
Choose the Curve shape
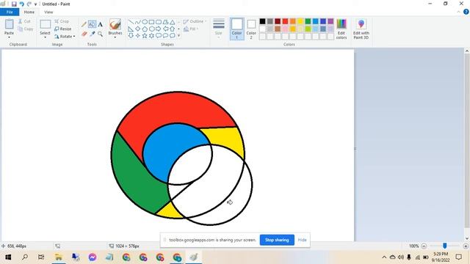pos(138,22)
